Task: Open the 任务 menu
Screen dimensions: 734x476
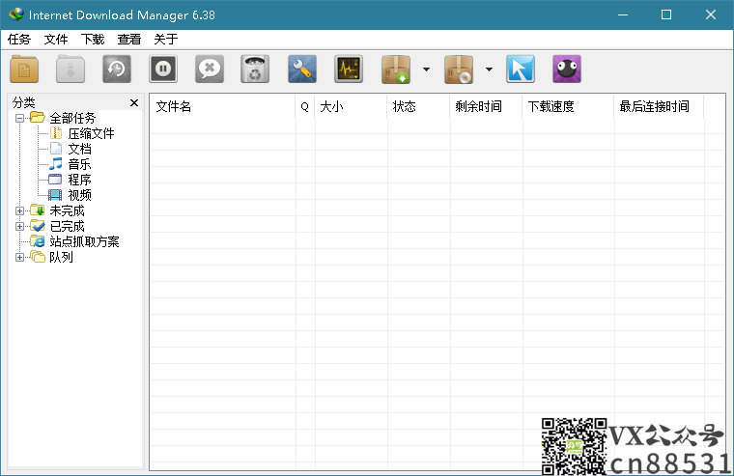Action: tap(19, 40)
